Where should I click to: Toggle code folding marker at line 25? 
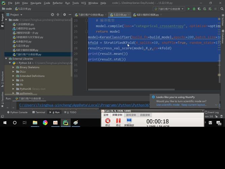point(86,31)
